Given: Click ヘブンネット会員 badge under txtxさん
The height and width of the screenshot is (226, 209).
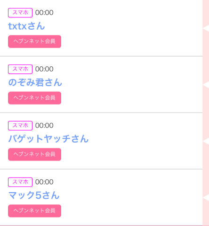Looking at the screenshot, I should (34, 41).
